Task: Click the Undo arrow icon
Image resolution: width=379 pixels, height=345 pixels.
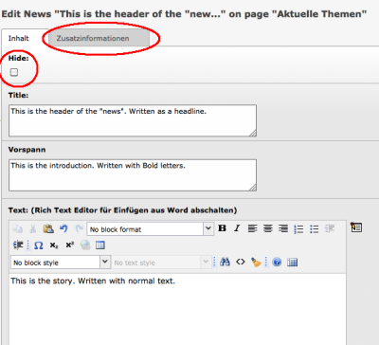Action: [63, 228]
